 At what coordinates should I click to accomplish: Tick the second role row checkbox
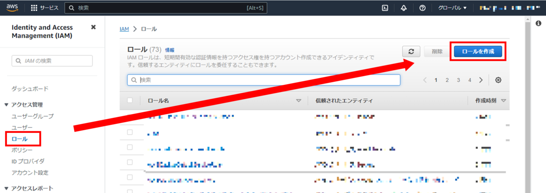coord(130,132)
